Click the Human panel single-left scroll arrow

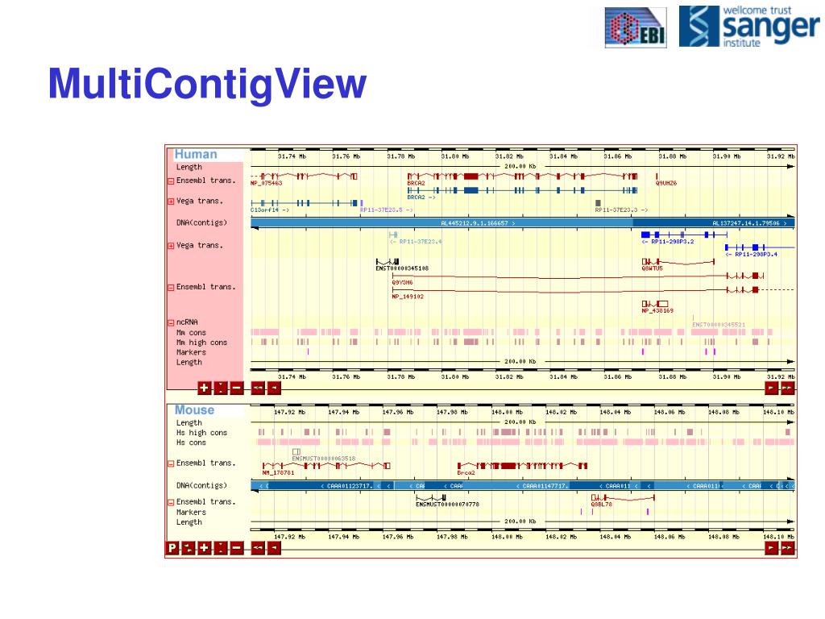274,388
